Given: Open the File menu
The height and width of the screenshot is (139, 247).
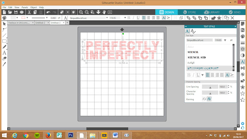Looking at the screenshot, I should [4, 7].
